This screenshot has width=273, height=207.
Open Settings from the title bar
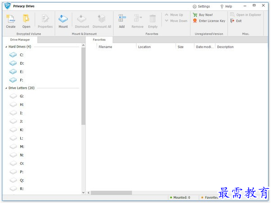click(201, 6)
